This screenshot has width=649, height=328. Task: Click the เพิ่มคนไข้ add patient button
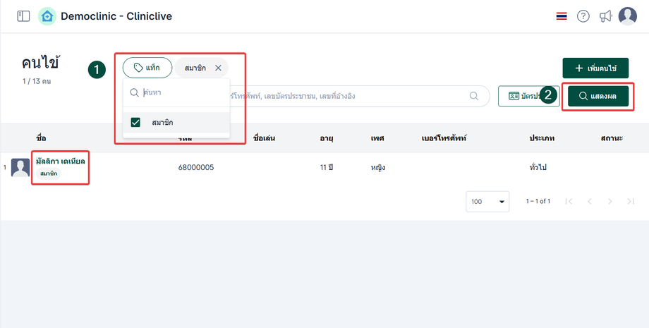tap(595, 68)
